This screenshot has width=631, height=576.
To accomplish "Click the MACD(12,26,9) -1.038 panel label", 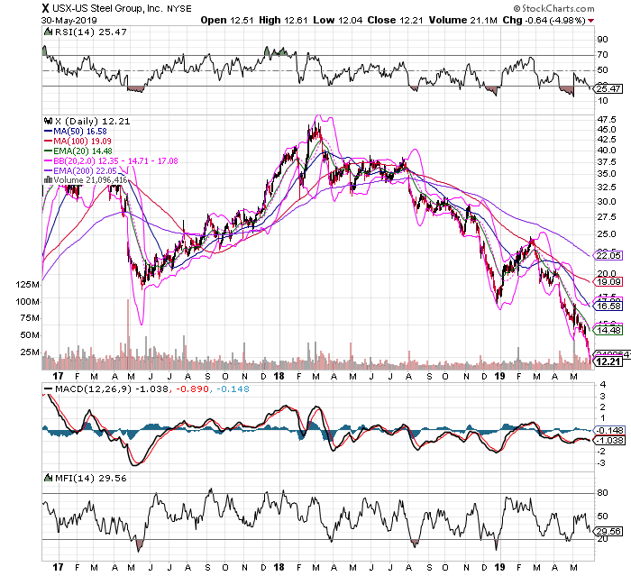I will (111, 389).
